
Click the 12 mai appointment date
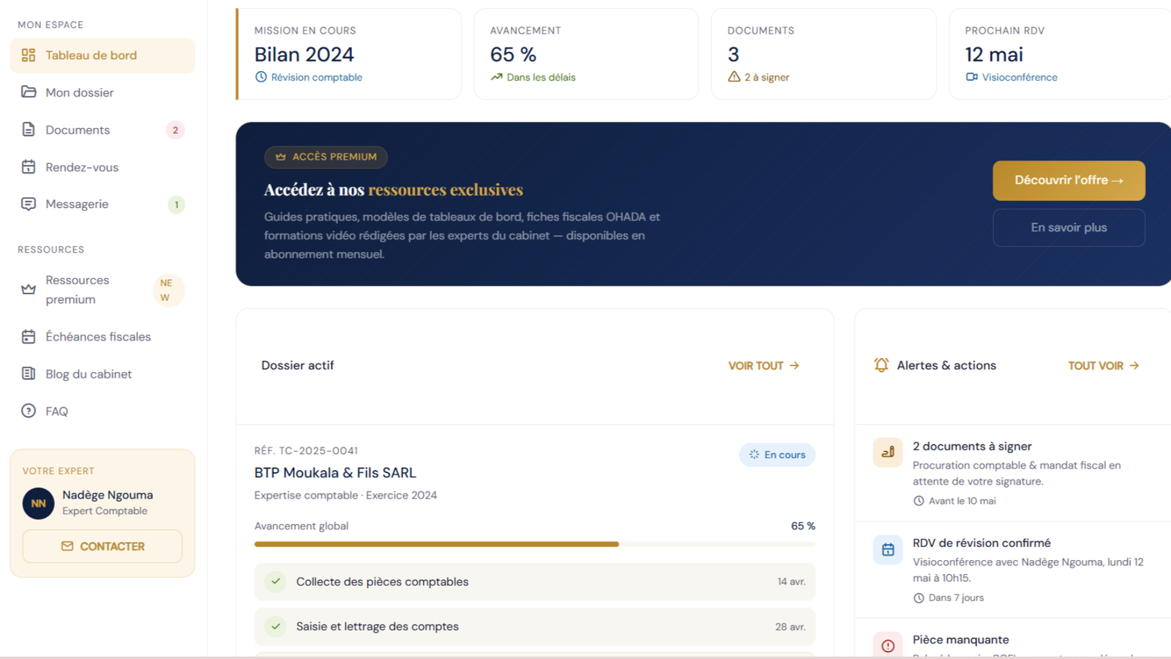coord(994,55)
